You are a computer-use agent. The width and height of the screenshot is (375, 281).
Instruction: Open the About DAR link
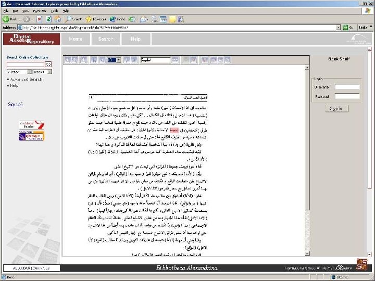click(x=21, y=268)
